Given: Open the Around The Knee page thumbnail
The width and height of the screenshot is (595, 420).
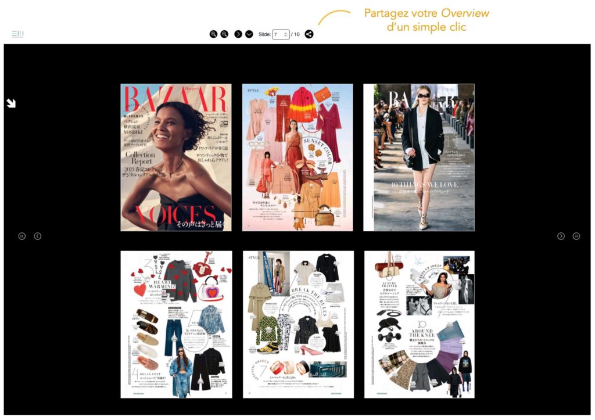Looking at the screenshot, I should [x=420, y=324].
